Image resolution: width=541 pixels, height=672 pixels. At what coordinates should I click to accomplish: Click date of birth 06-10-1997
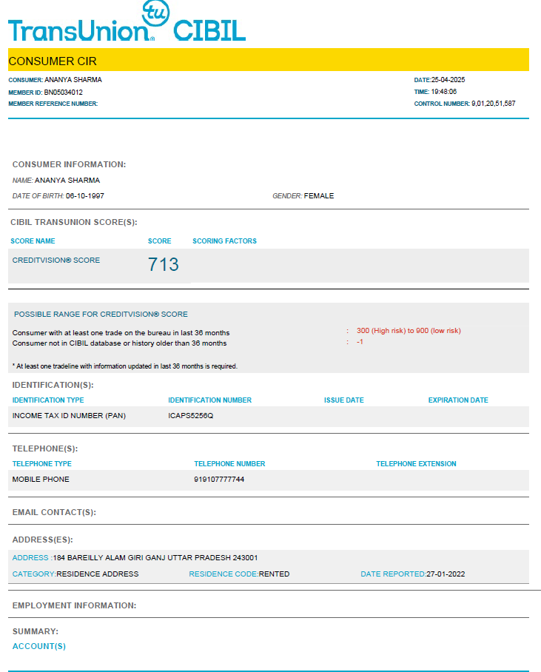85,196
